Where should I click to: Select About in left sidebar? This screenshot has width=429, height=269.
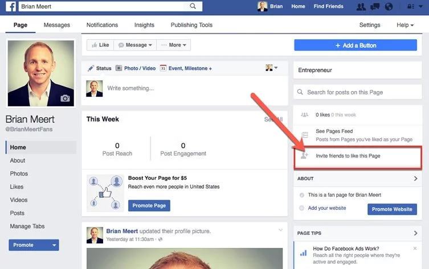[18, 160]
